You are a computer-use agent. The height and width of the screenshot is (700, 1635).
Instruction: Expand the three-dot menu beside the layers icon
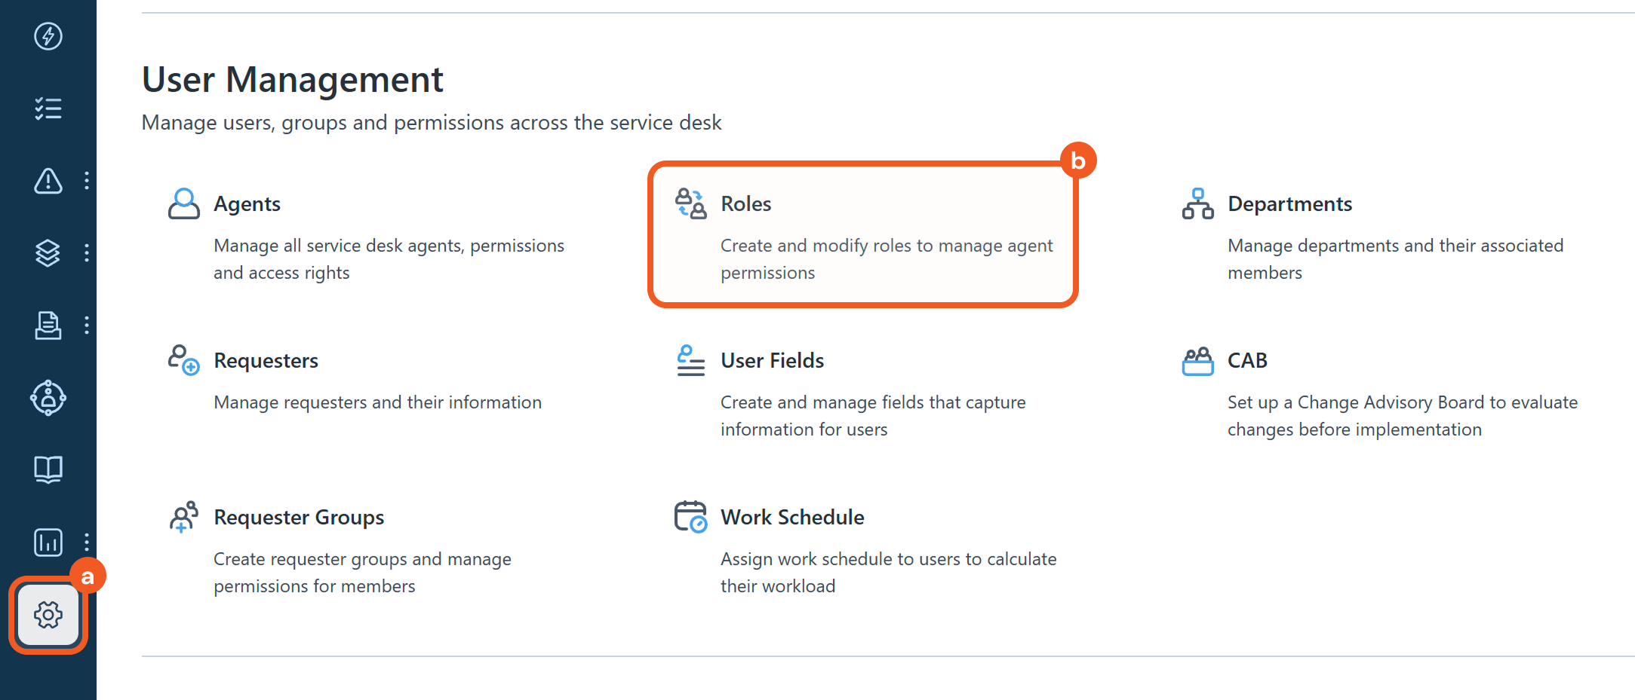pyautogui.click(x=87, y=253)
